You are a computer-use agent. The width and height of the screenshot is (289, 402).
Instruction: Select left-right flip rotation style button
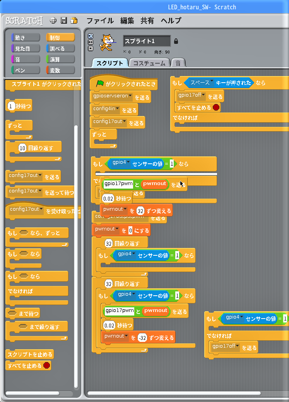(x=91, y=42)
